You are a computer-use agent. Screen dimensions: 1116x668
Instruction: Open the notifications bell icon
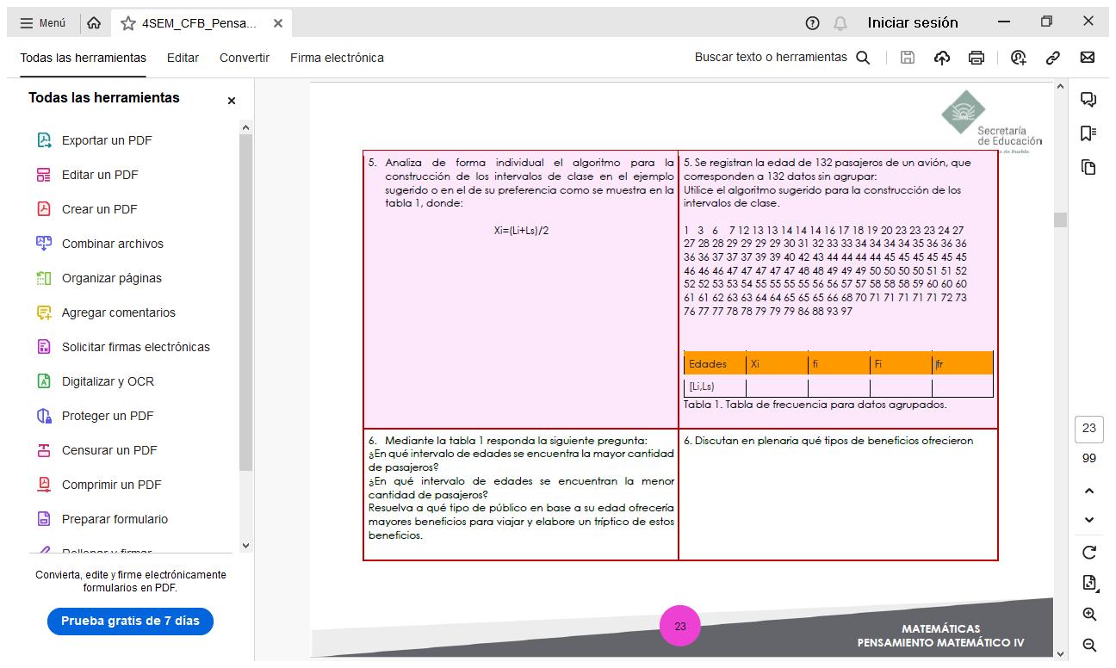(840, 23)
